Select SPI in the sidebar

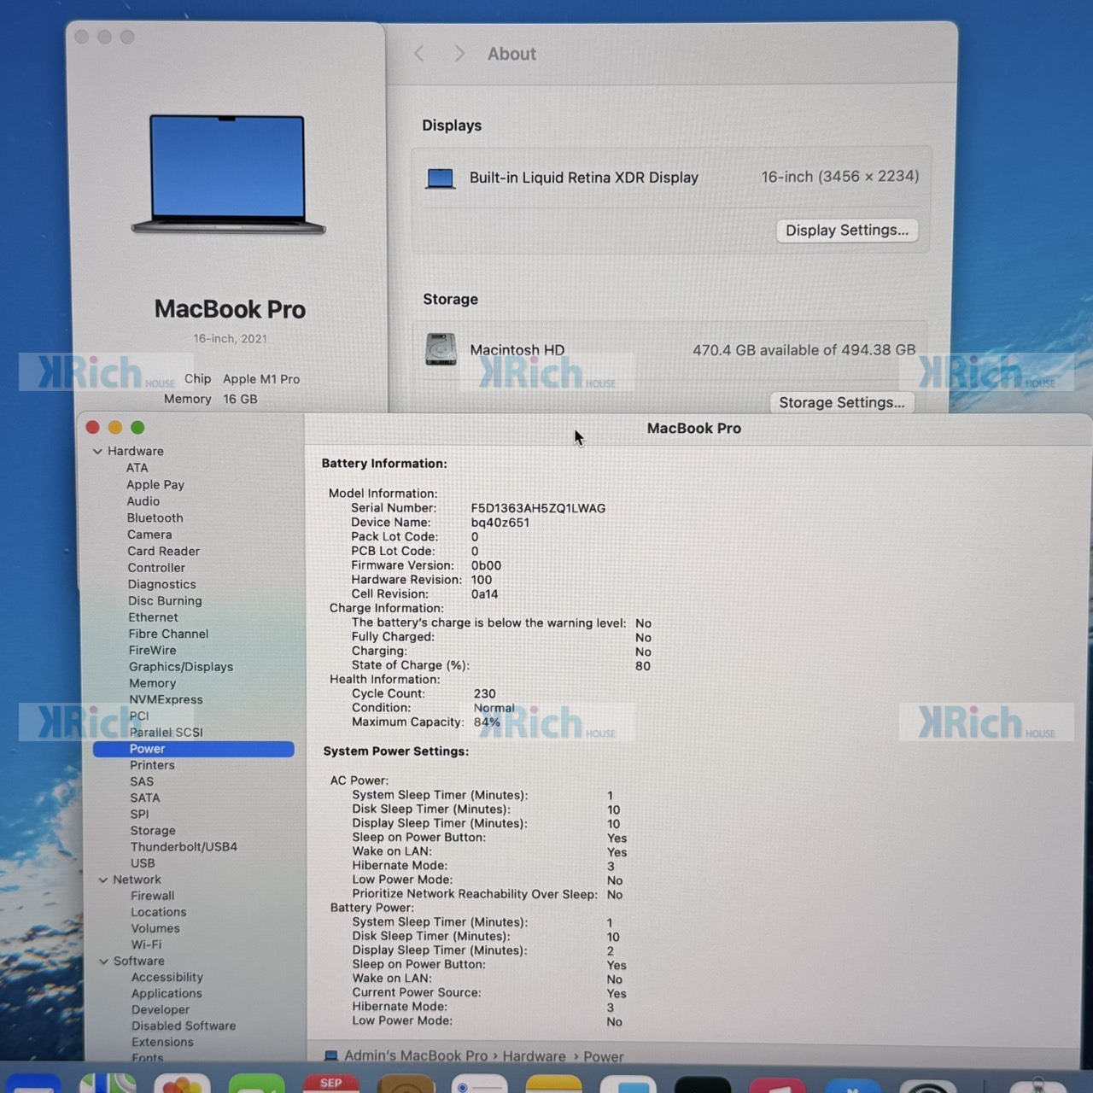[140, 814]
